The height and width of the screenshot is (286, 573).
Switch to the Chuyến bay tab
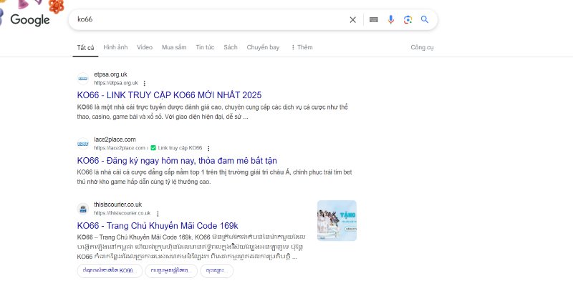click(x=263, y=47)
